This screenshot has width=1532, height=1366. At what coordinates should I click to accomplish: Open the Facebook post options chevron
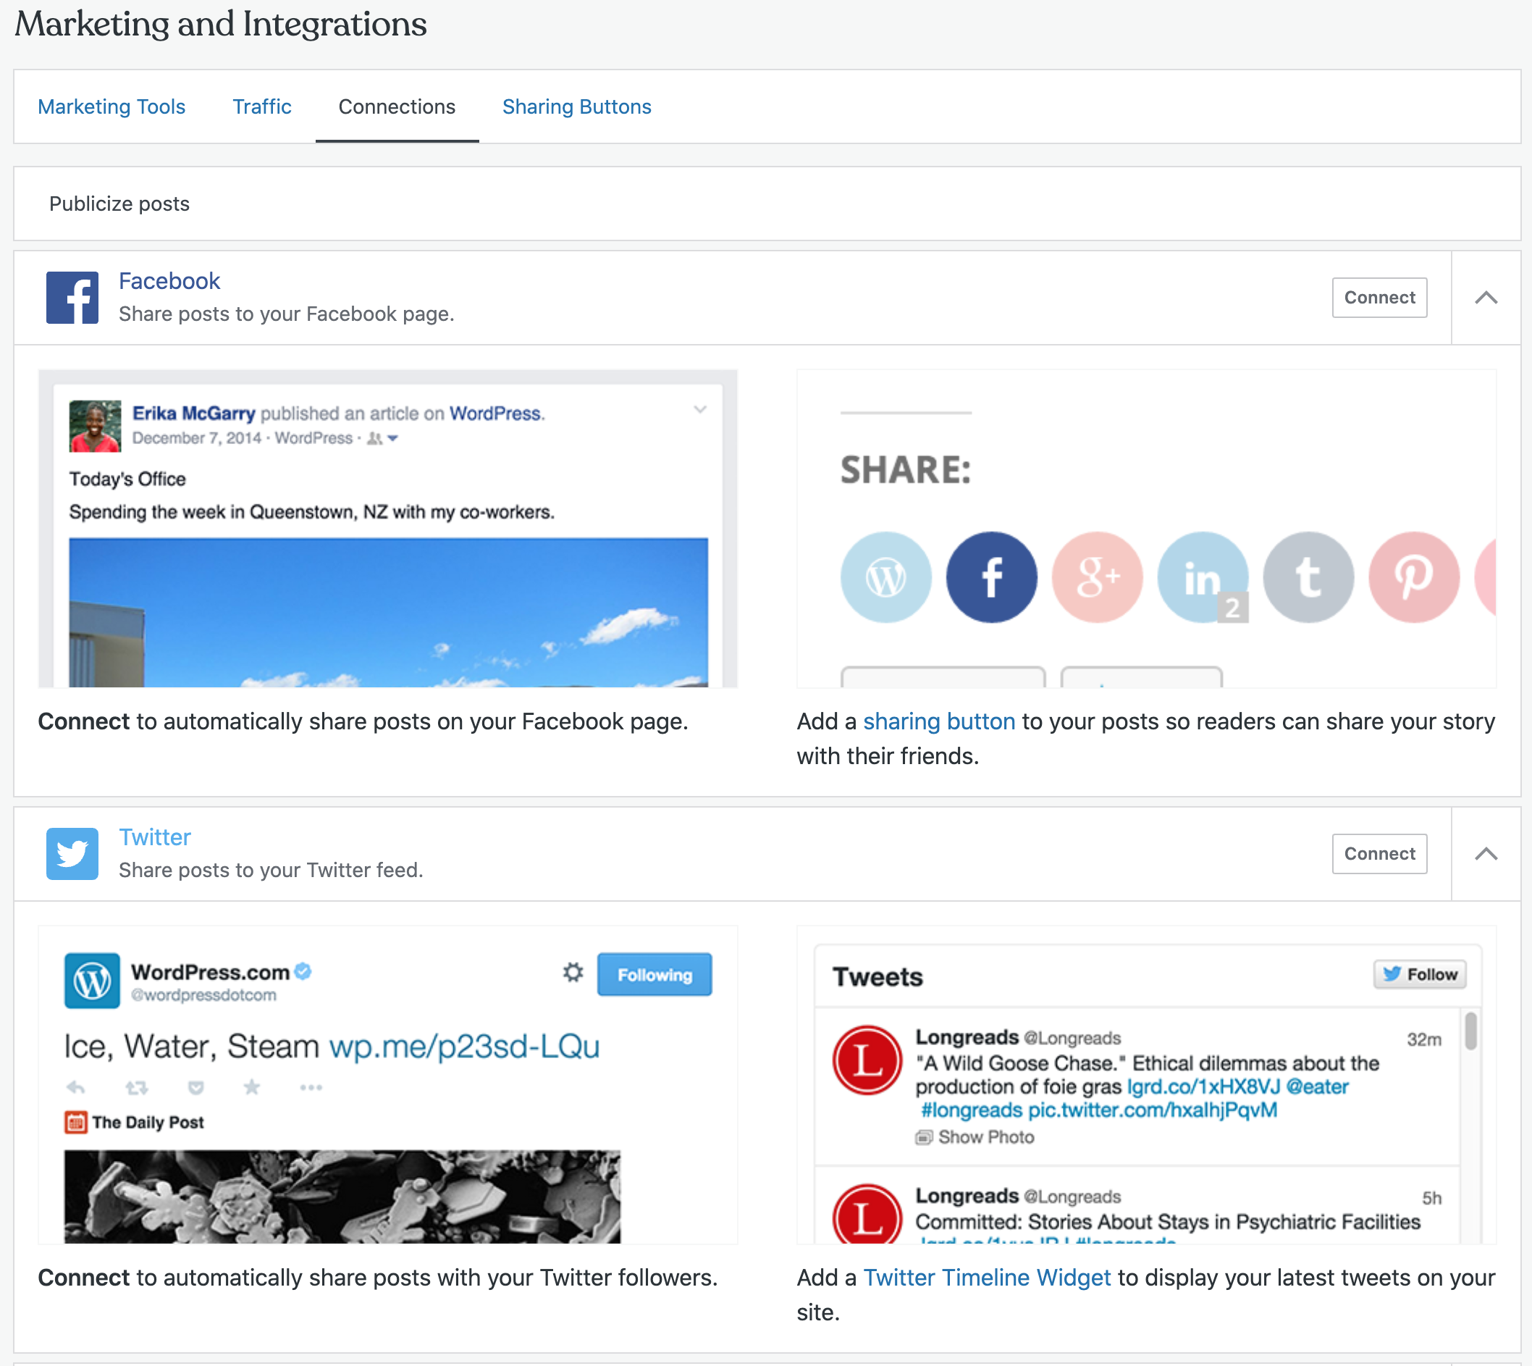click(700, 410)
